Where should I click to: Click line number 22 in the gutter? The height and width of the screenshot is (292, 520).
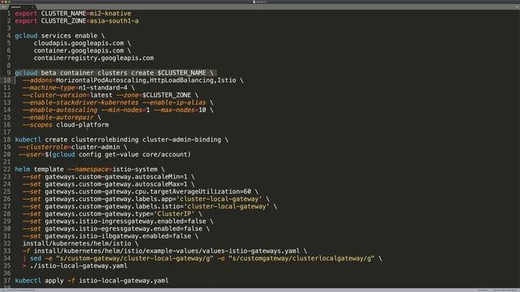tap(7, 170)
